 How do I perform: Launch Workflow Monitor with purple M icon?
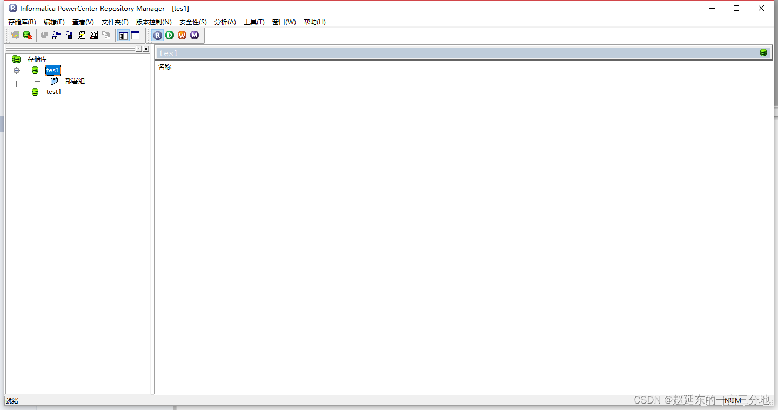[194, 35]
